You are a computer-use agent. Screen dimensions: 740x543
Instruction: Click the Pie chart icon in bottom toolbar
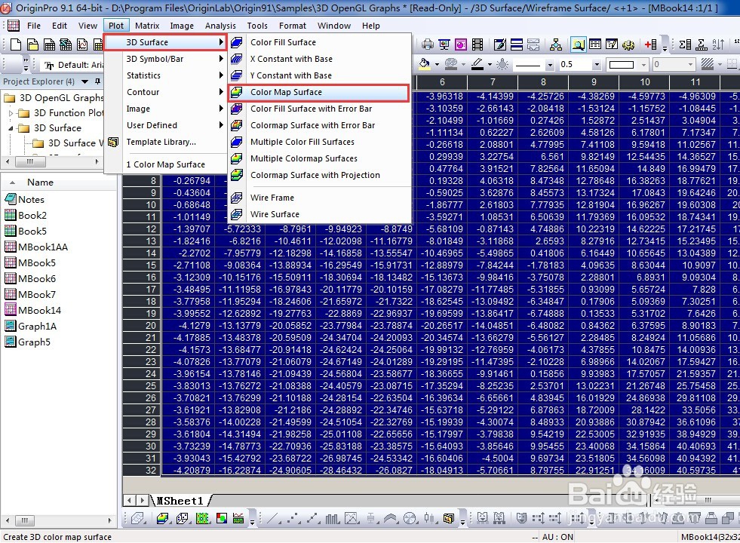click(410, 518)
